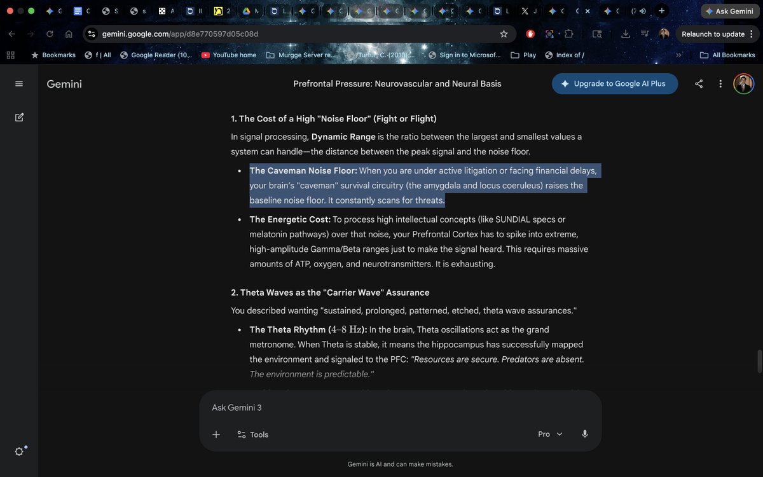Share this conversation via share icon
This screenshot has height=477, width=763.
(699, 84)
